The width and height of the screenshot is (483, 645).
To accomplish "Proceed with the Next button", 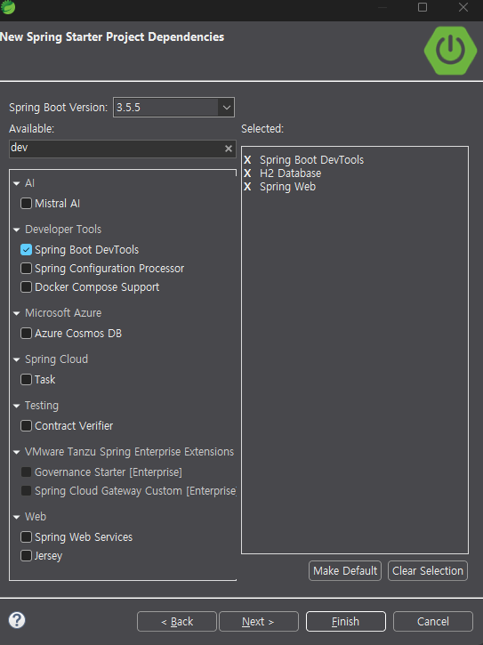I will pyautogui.click(x=258, y=621).
